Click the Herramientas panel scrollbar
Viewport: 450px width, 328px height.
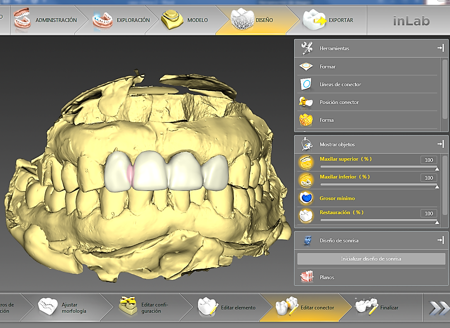point(445,89)
